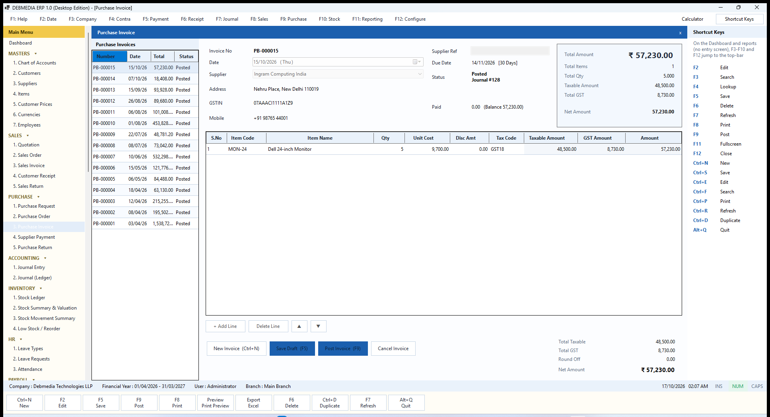Screen dimensions: 770x417
Task: Collapse the HR menu section
Action: pos(21,339)
